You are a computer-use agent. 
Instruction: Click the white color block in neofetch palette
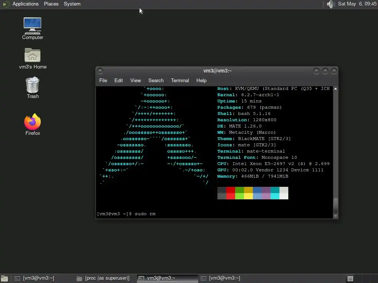point(284,193)
